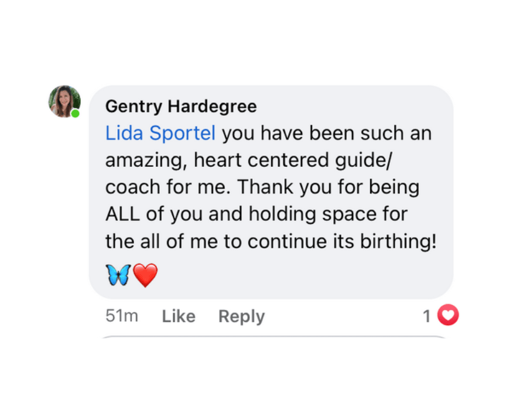The height and width of the screenshot is (410, 527).
Task: Open the heart reaction icon
Action: click(x=449, y=316)
